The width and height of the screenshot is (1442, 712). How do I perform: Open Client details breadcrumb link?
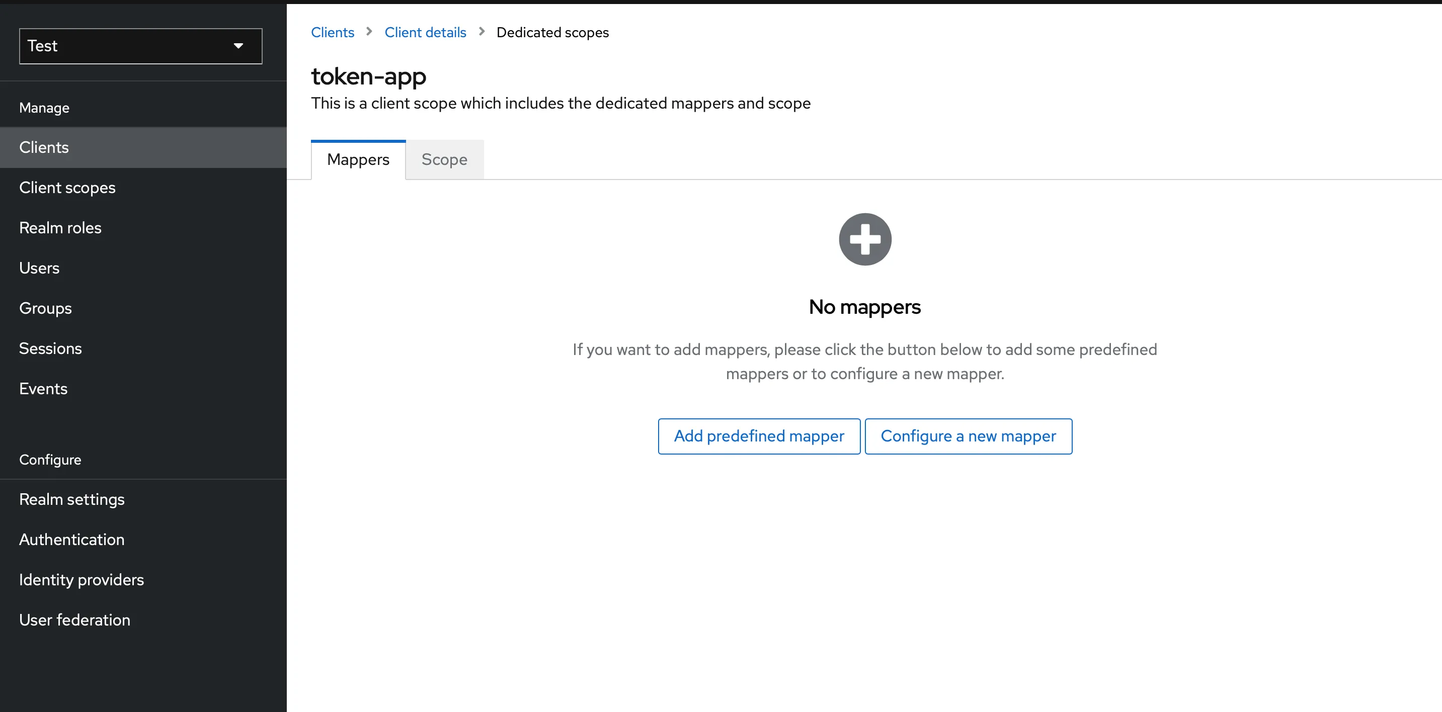[x=425, y=33]
